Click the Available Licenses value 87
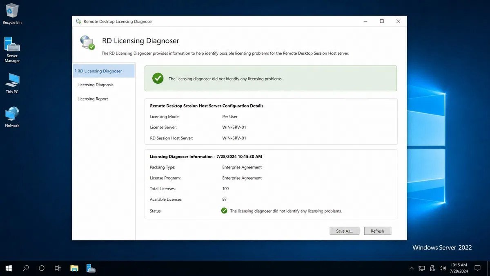This screenshot has width=490, height=276. click(225, 199)
